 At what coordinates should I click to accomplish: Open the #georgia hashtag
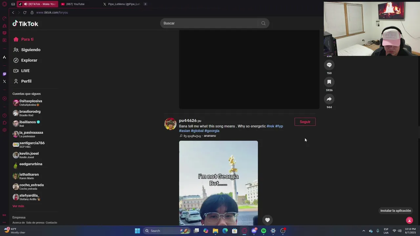212,131
